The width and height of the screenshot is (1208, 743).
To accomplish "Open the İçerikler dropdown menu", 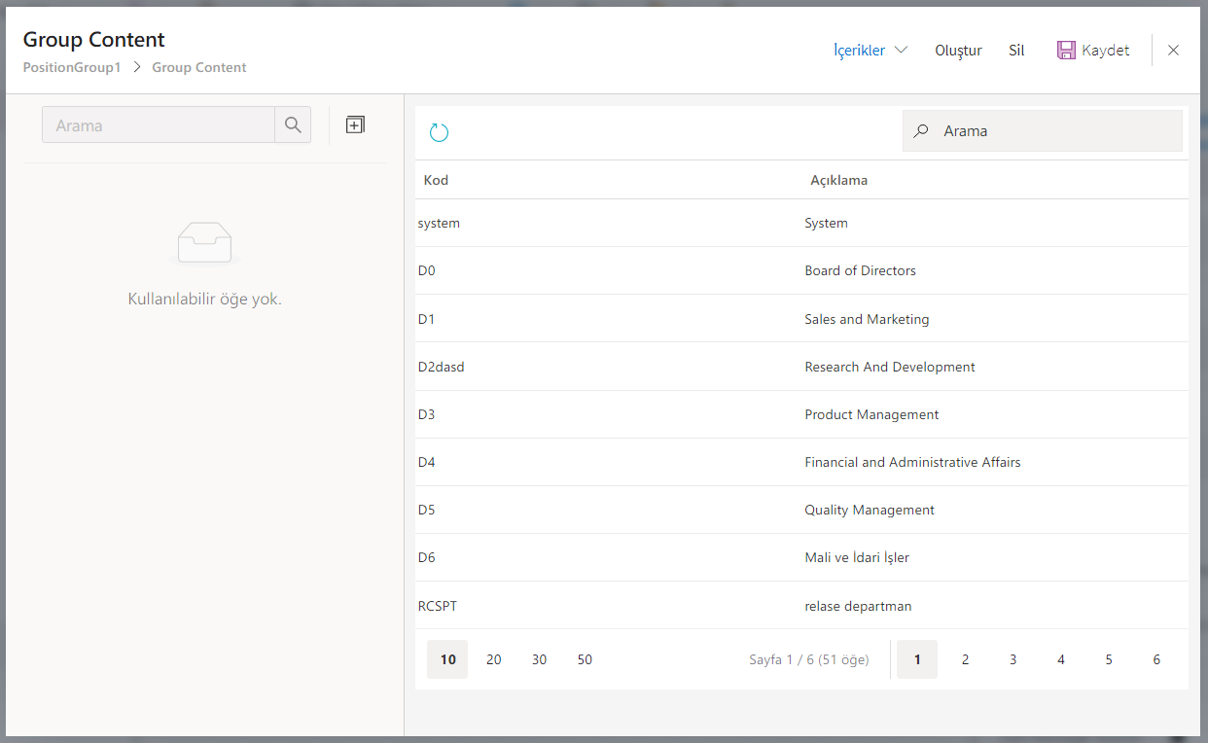I will 870,51.
